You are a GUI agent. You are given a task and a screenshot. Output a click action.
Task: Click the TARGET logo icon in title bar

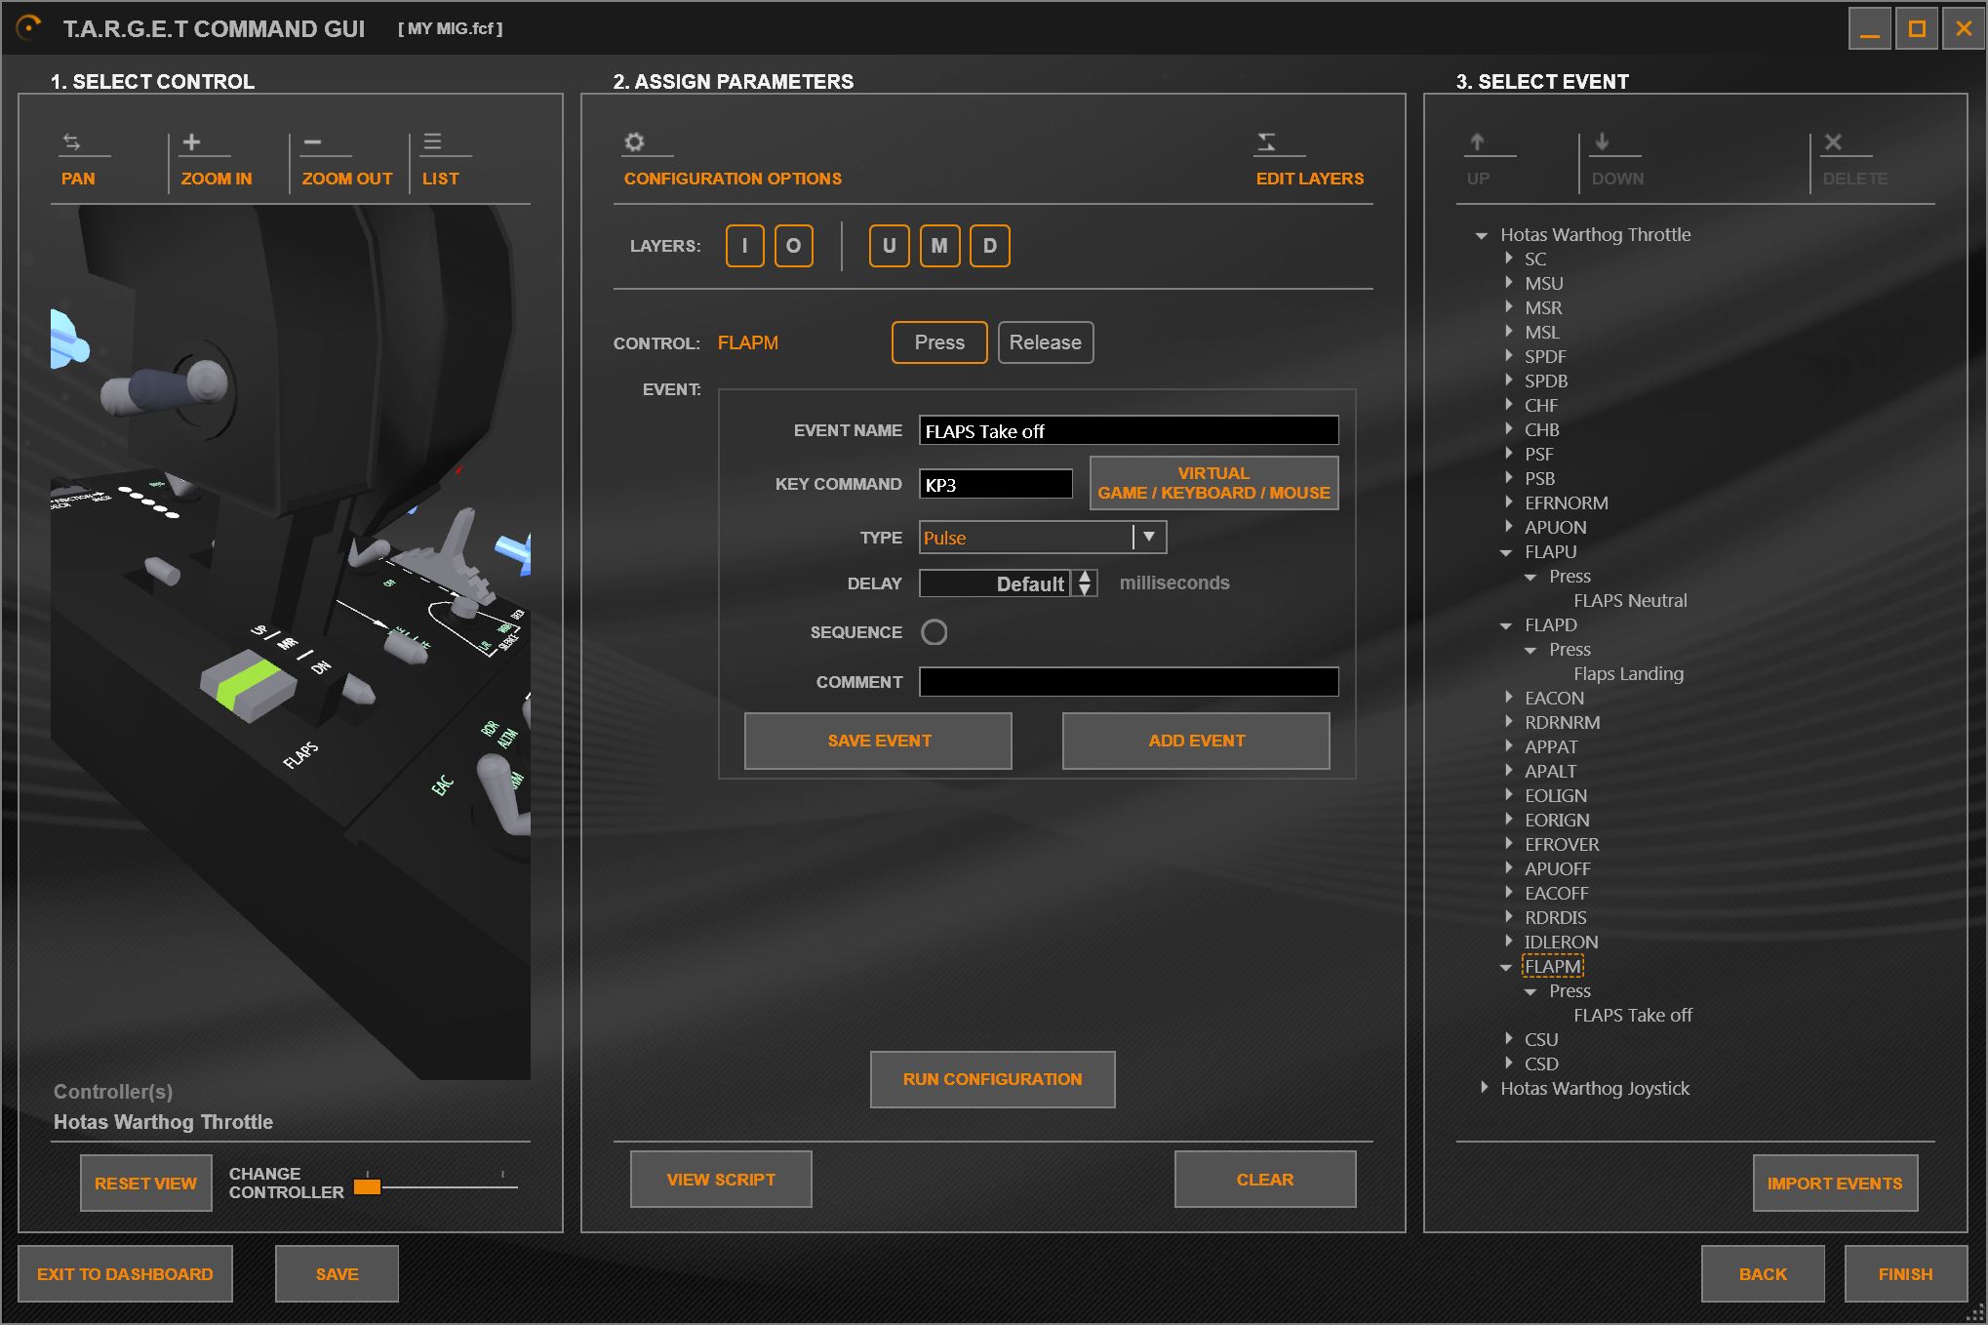click(x=29, y=28)
